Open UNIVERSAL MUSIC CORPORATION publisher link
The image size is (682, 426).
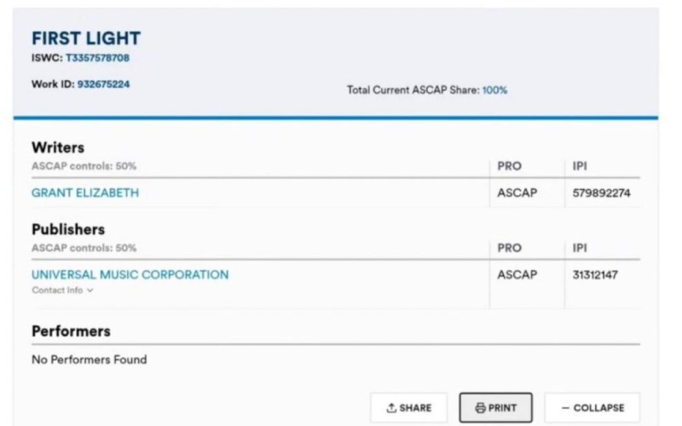[x=130, y=274]
